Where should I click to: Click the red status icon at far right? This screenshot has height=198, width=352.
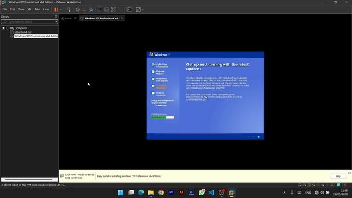click(x=345, y=185)
